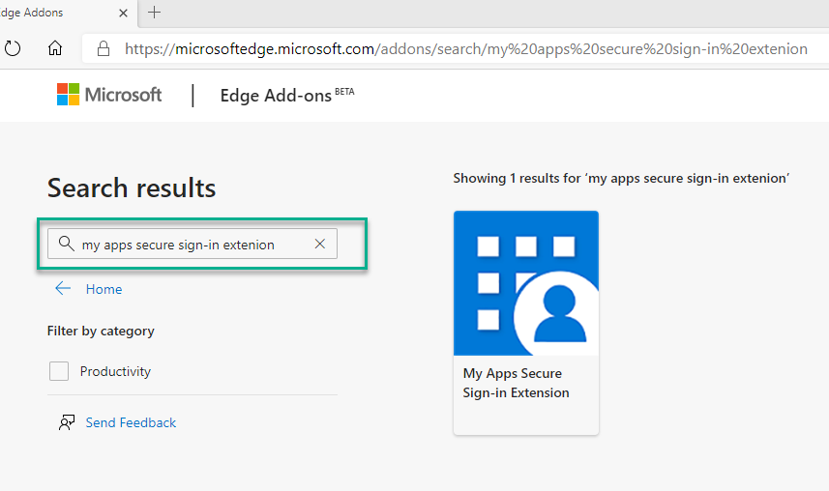View site security via the lock icon
Screen dimensions: 829x491
click(x=104, y=48)
